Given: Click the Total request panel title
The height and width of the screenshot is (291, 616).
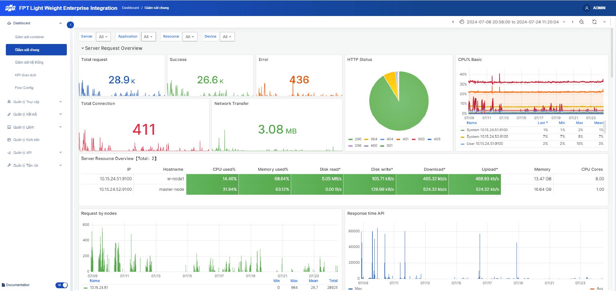Looking at the screenshot, I should pos(94,60).
